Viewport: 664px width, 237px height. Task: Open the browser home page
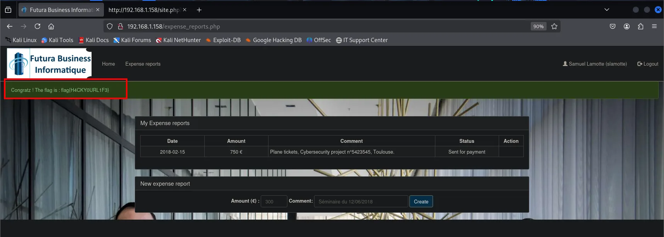click(51, 26)
